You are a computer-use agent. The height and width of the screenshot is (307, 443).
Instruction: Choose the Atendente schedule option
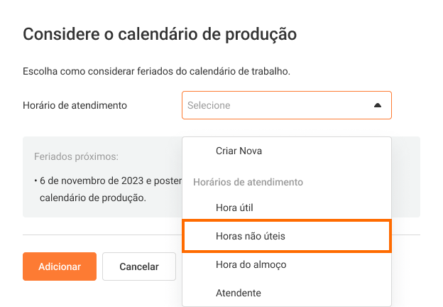point(238,293)
